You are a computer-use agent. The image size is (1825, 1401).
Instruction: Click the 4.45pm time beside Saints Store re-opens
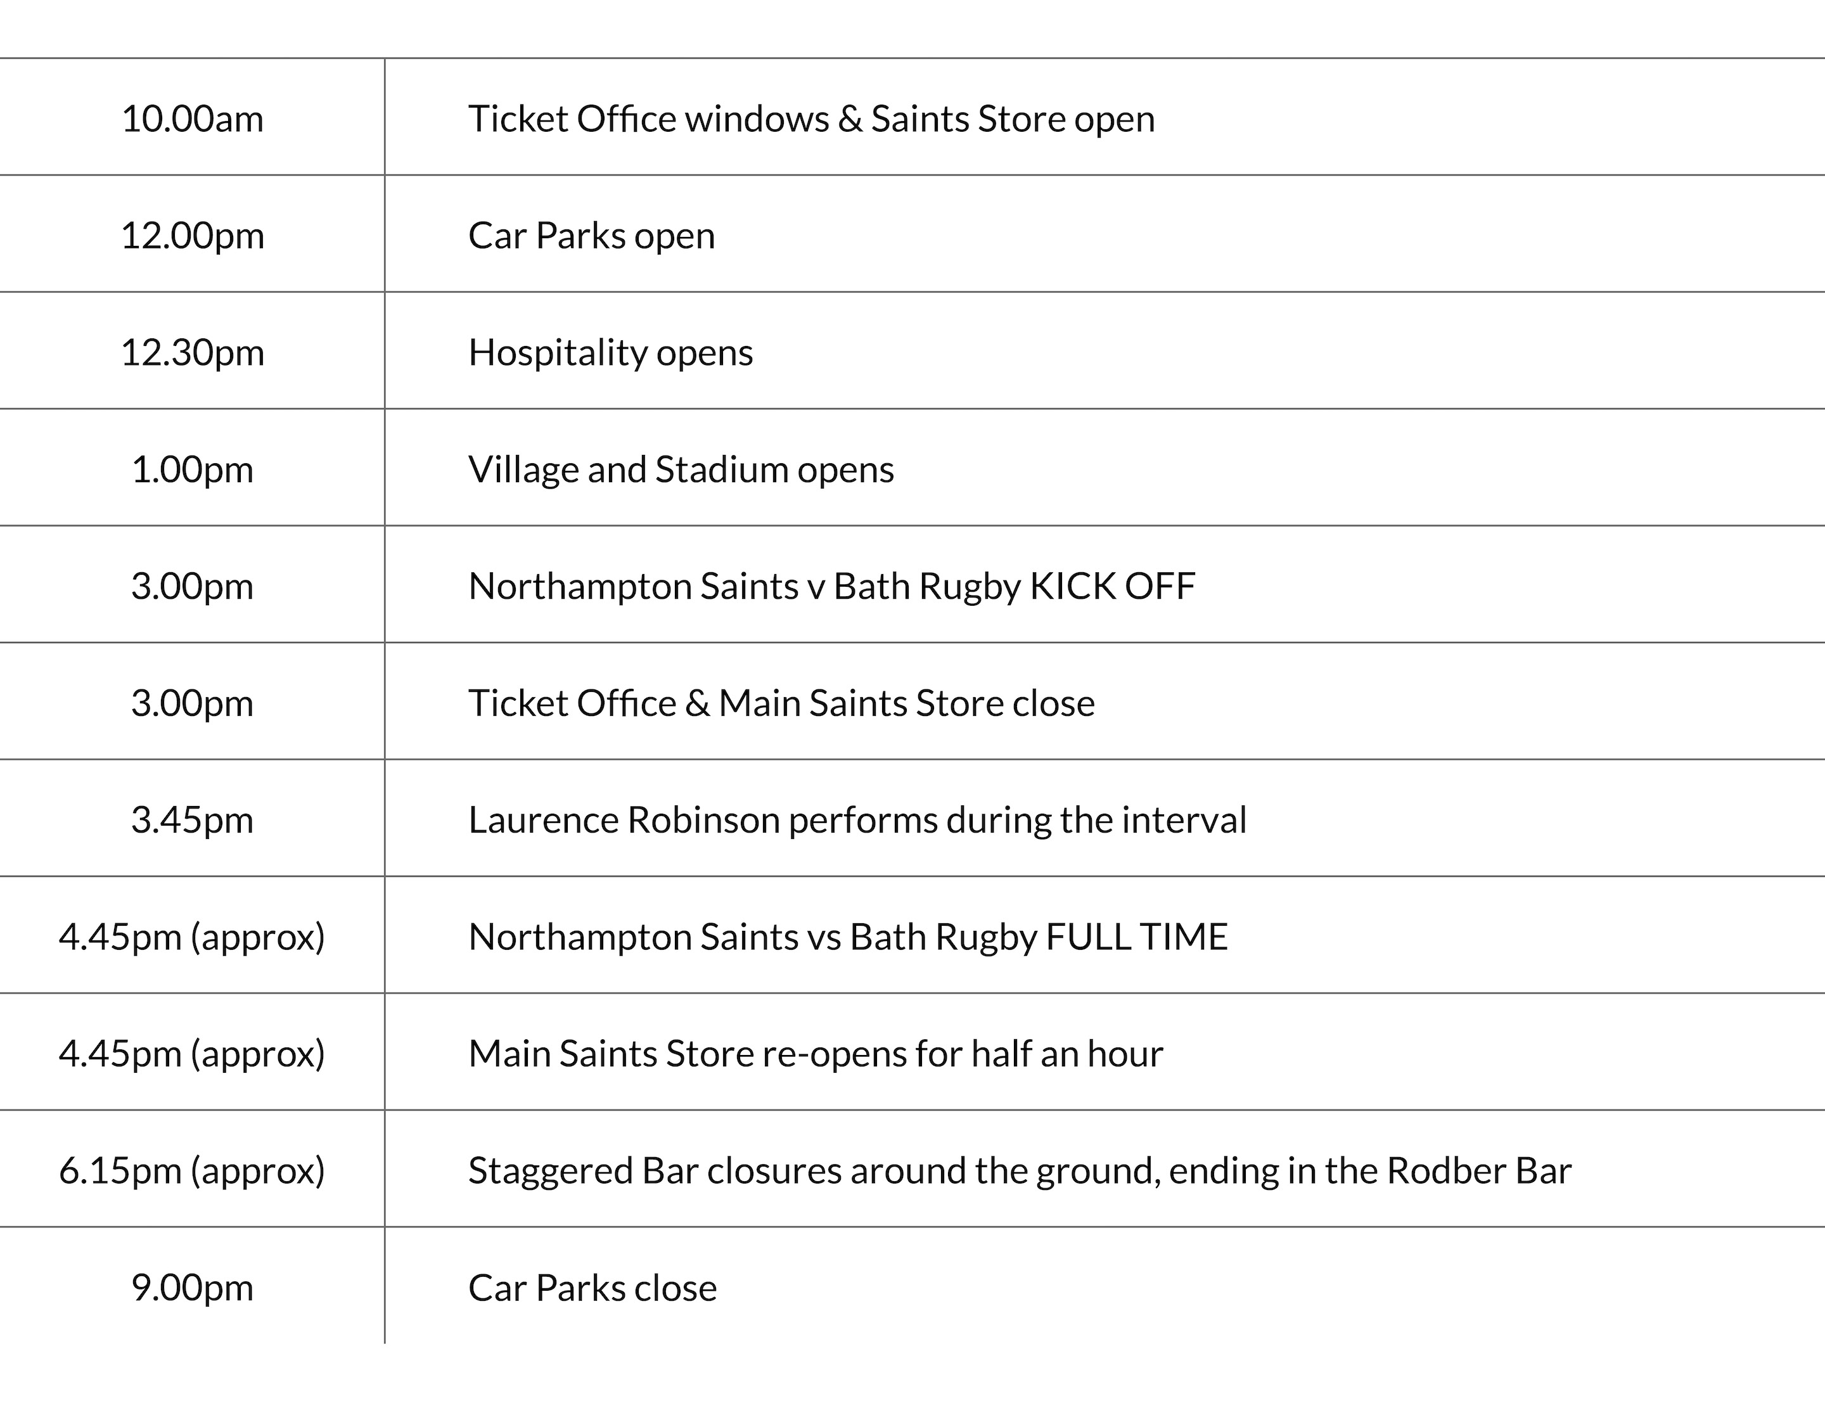192,1053
